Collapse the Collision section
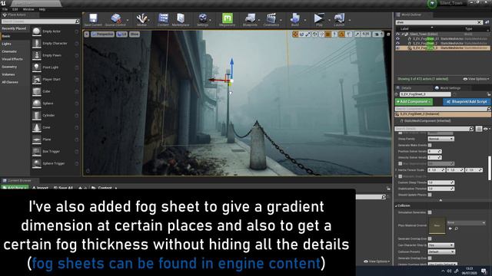 [396, 206]
